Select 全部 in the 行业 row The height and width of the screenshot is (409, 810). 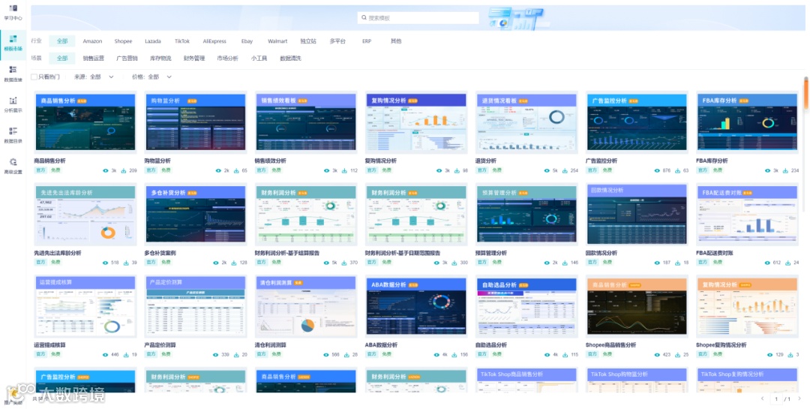click(x=62, y=41)
